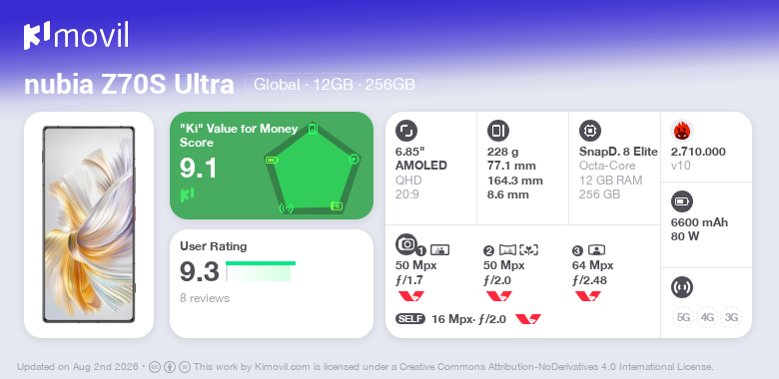Click the SELF selfie camera badge

click(410, 319)
